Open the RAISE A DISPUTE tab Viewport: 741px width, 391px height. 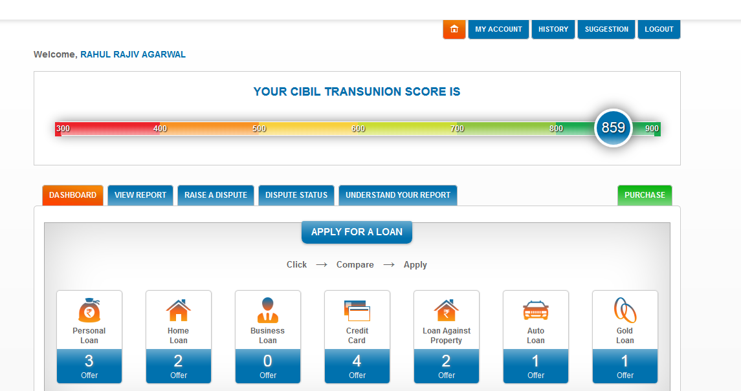216,195
